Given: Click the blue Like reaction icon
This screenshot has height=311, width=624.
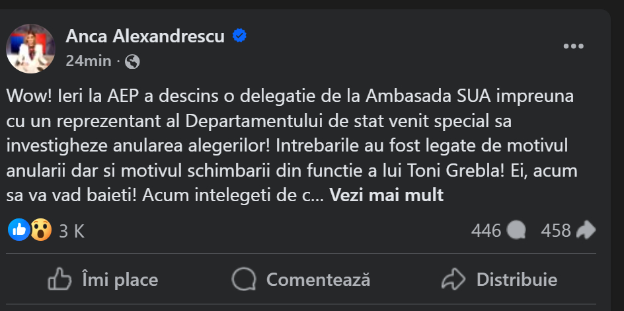Looking at the screenshot, I should point(19,230).
